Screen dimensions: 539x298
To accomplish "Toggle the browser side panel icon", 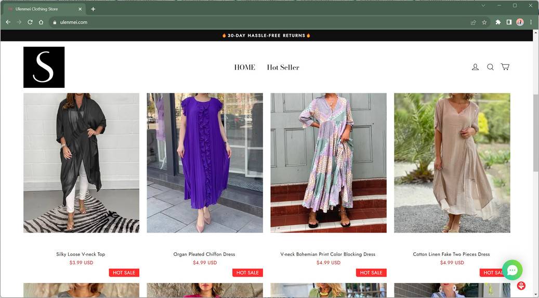I will [x=509, y=22].
